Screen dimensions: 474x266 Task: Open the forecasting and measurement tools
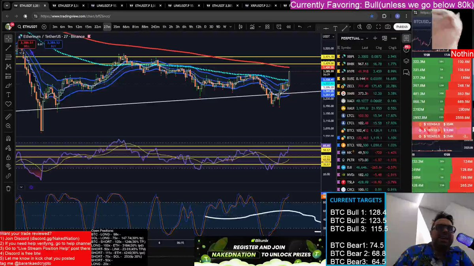pyautogui.click(x=8, y=76)
